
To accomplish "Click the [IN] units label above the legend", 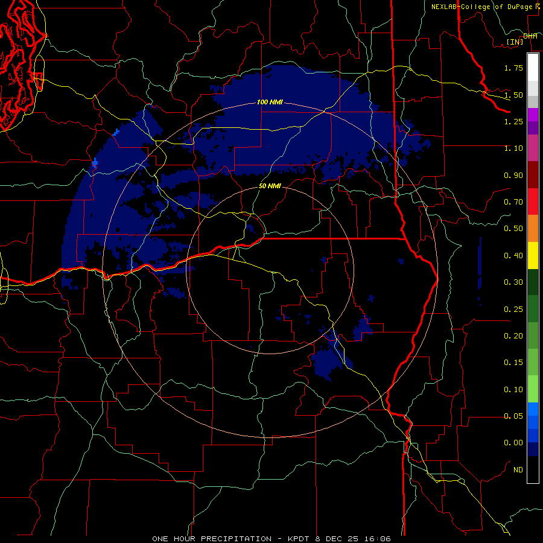I will 515,42.
